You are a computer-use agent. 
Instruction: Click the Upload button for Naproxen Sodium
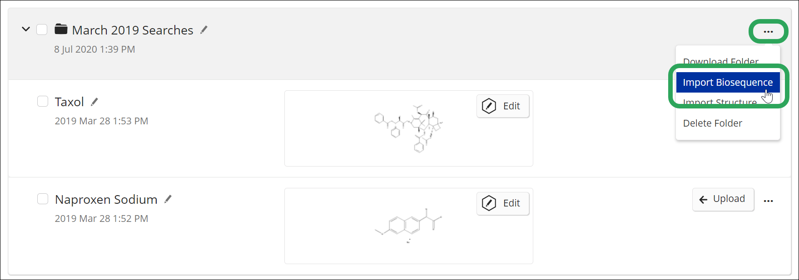coord(723,199)
